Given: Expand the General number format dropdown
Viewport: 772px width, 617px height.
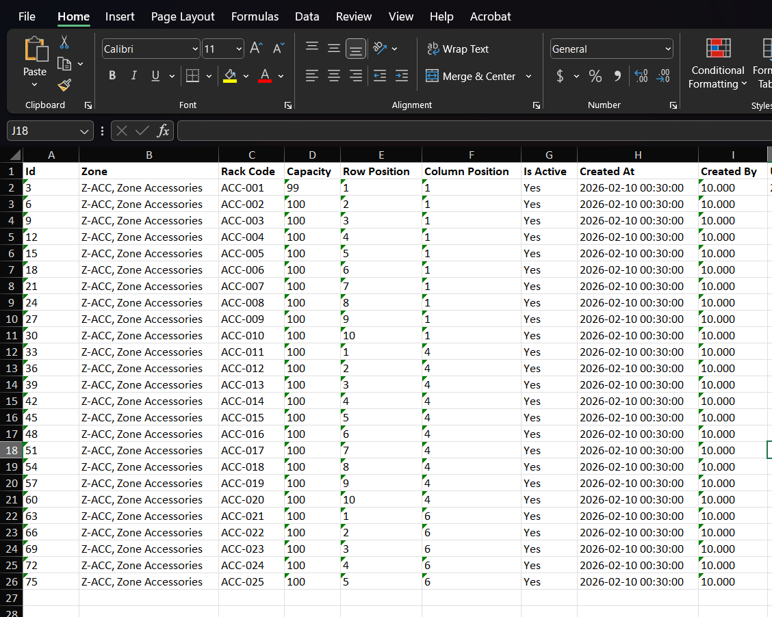Looking at the screenshot, I should 667,49.
